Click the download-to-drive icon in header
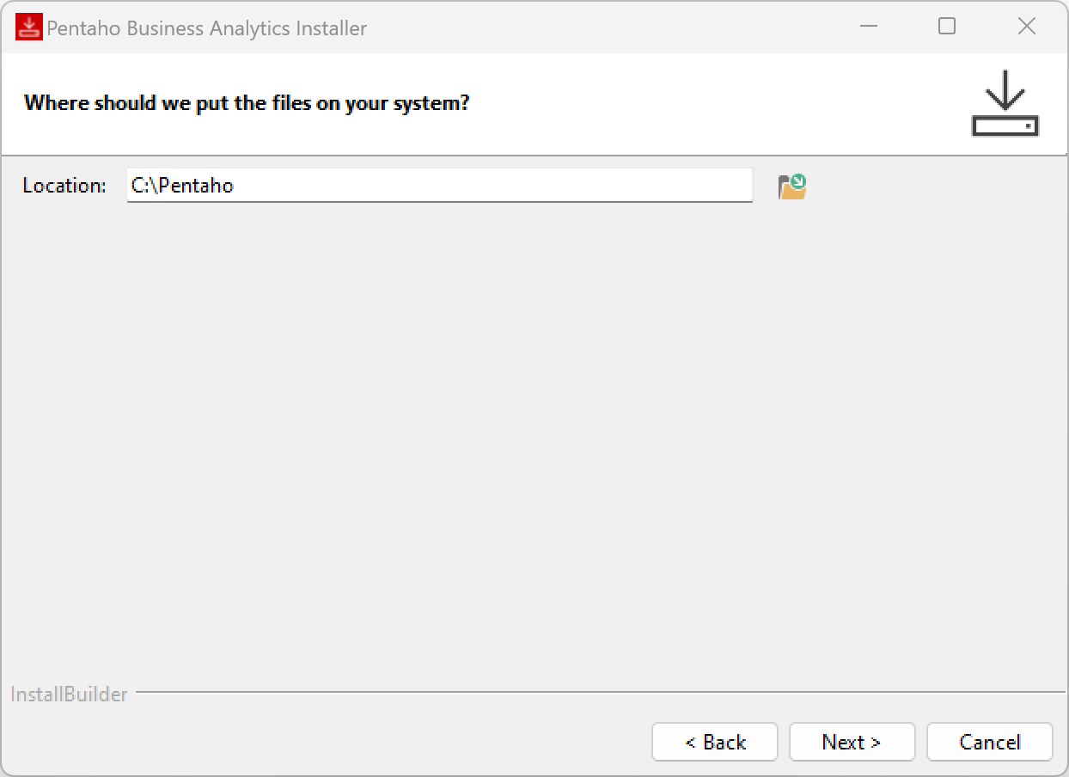Screen dimensions: 1069x777 click(1005, 103)
